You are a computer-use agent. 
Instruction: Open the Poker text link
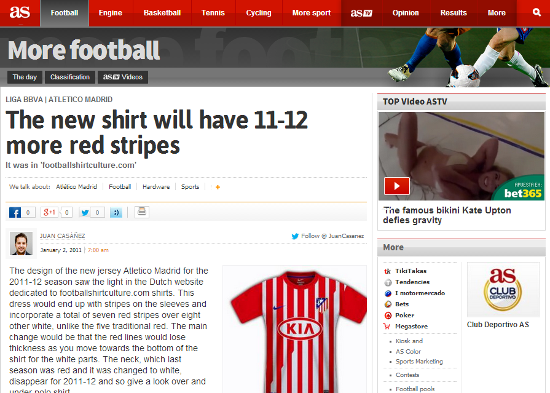click(x=404, y=316)
